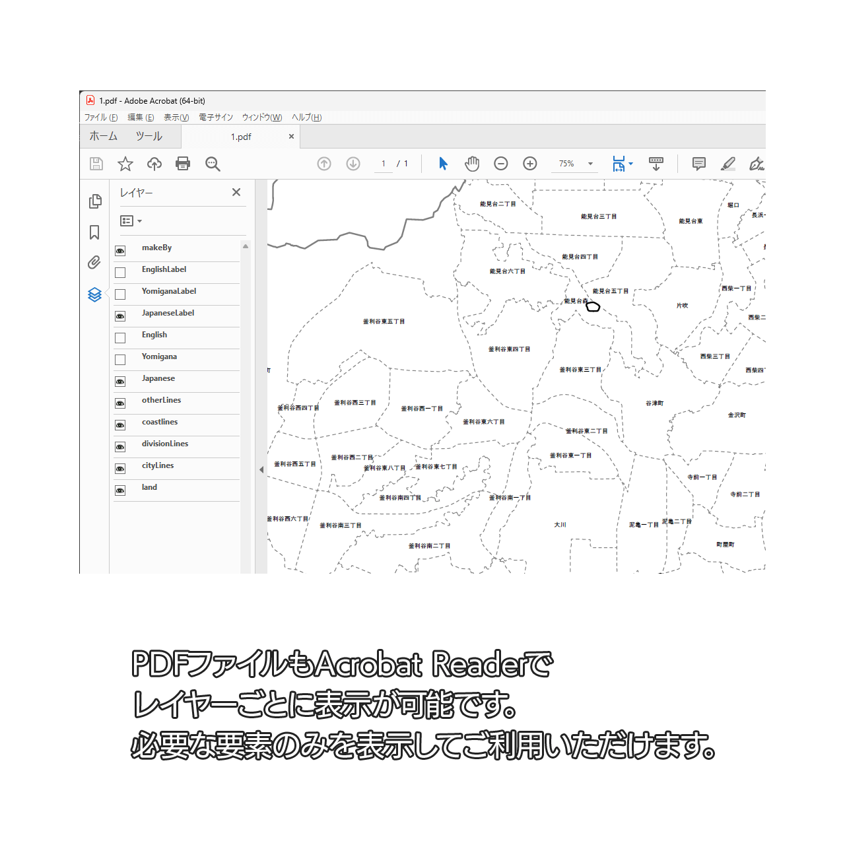
Task: Hide the cityLines layer
Action: [x=120, y=469]
